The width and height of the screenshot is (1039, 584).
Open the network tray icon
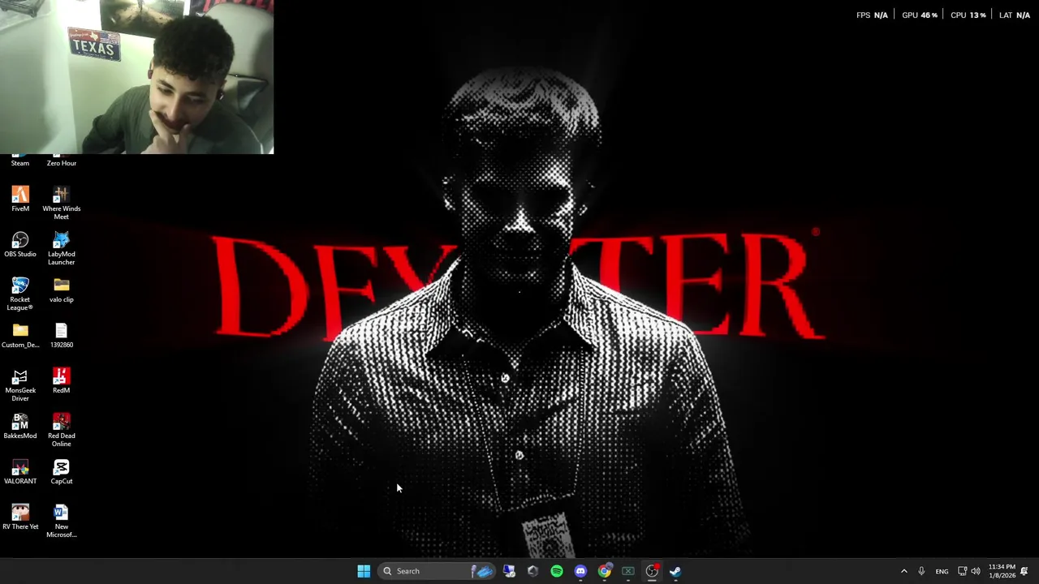tap(962, 571)
